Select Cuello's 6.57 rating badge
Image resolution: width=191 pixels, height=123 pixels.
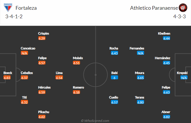point(114,102)
